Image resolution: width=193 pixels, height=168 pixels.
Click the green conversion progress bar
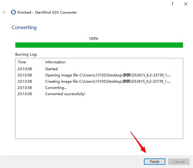coord(99,45)
